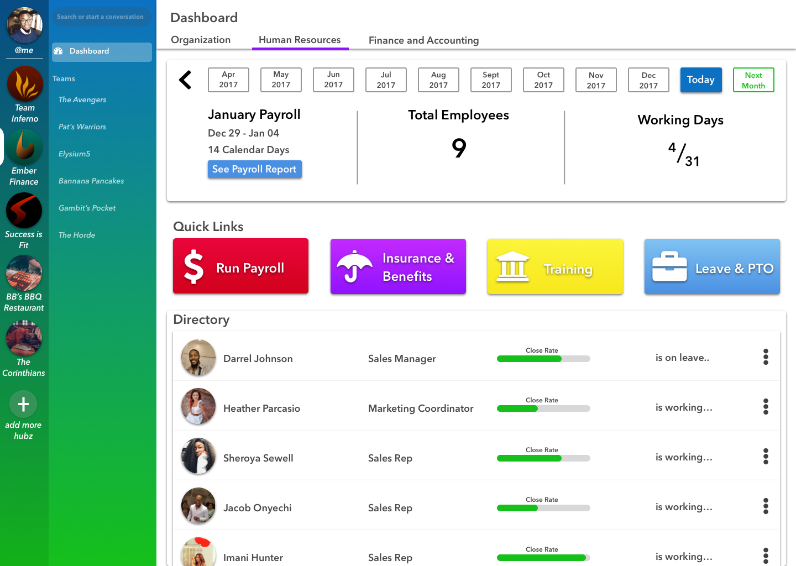Open the Run Payroll quick link

click(x=240, y=266)
